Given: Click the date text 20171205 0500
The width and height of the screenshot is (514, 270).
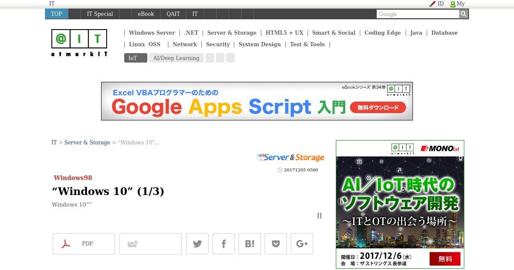Looking at the screenshot, I should click(301, 170).
